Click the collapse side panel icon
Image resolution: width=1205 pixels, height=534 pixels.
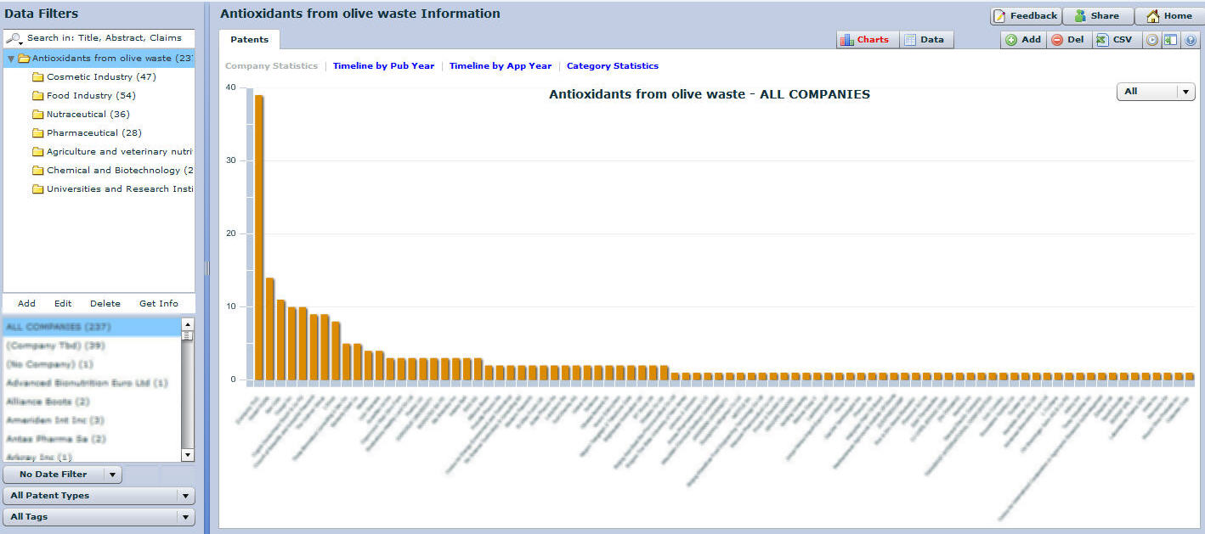tap(1171, 40)
